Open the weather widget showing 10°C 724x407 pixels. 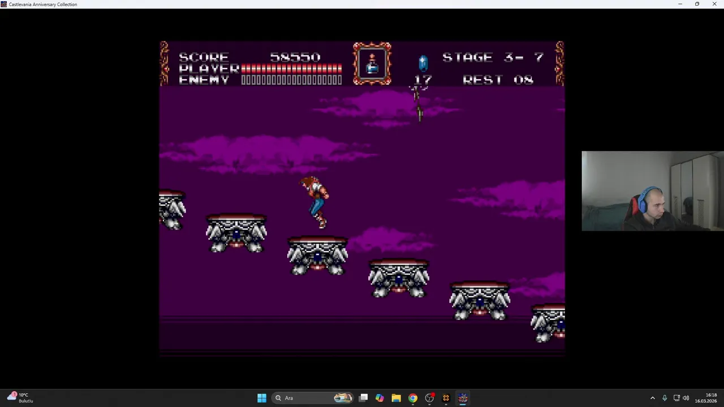pyautogui.click(x=20, y=398)
